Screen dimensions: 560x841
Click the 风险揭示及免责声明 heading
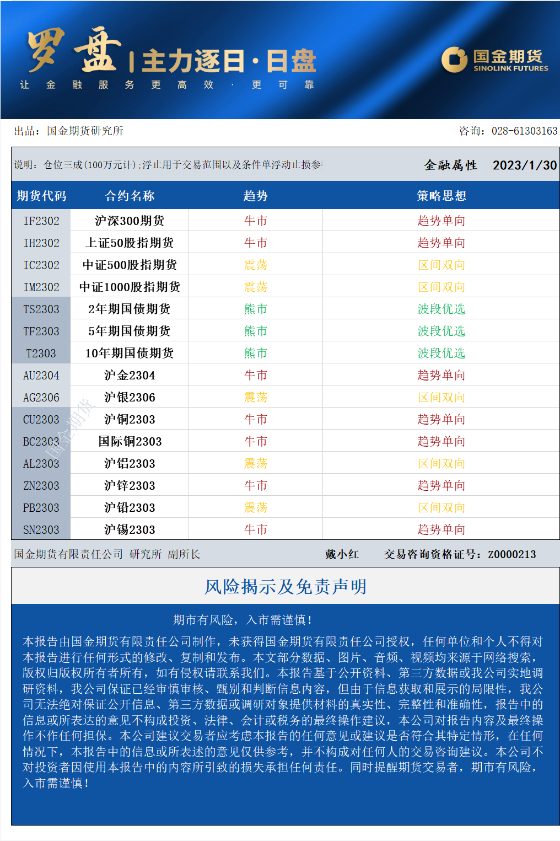coord(286,586)
